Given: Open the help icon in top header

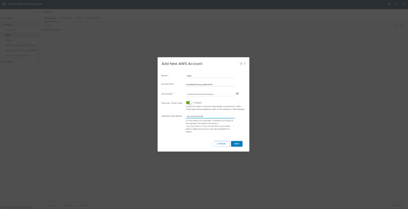Looking at the screenshot, I should click(x=389, y=4).
